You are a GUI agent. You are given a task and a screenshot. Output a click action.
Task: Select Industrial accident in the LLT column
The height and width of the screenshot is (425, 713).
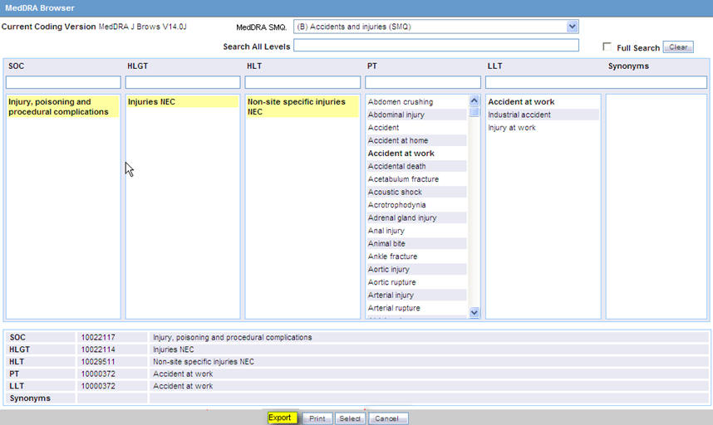pyautogui.click(x=519, y=115)
